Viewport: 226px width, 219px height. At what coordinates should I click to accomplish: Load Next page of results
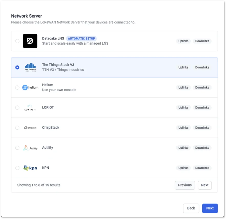(205, 185)
